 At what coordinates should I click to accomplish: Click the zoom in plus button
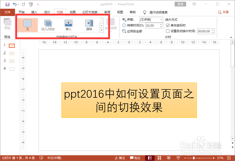point(213,158)
